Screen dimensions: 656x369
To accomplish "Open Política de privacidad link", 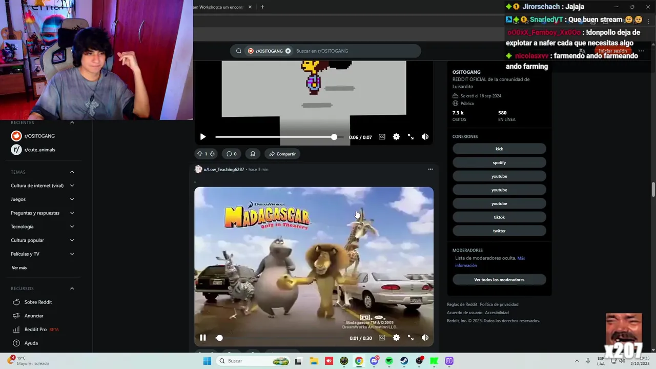I will [499, 304].
